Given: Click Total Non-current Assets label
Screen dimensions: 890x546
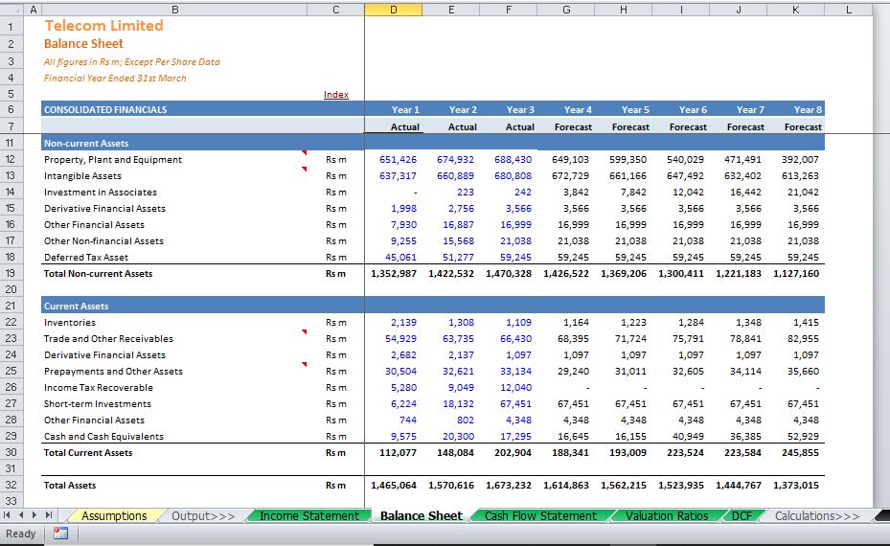Looking at the screenshot, I should point(98,274).
